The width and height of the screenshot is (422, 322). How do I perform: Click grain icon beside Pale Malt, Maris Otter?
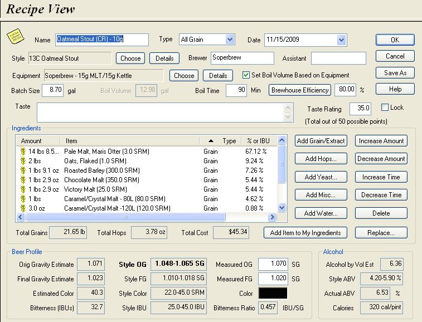pyautogui.click(x=23, y=152)
